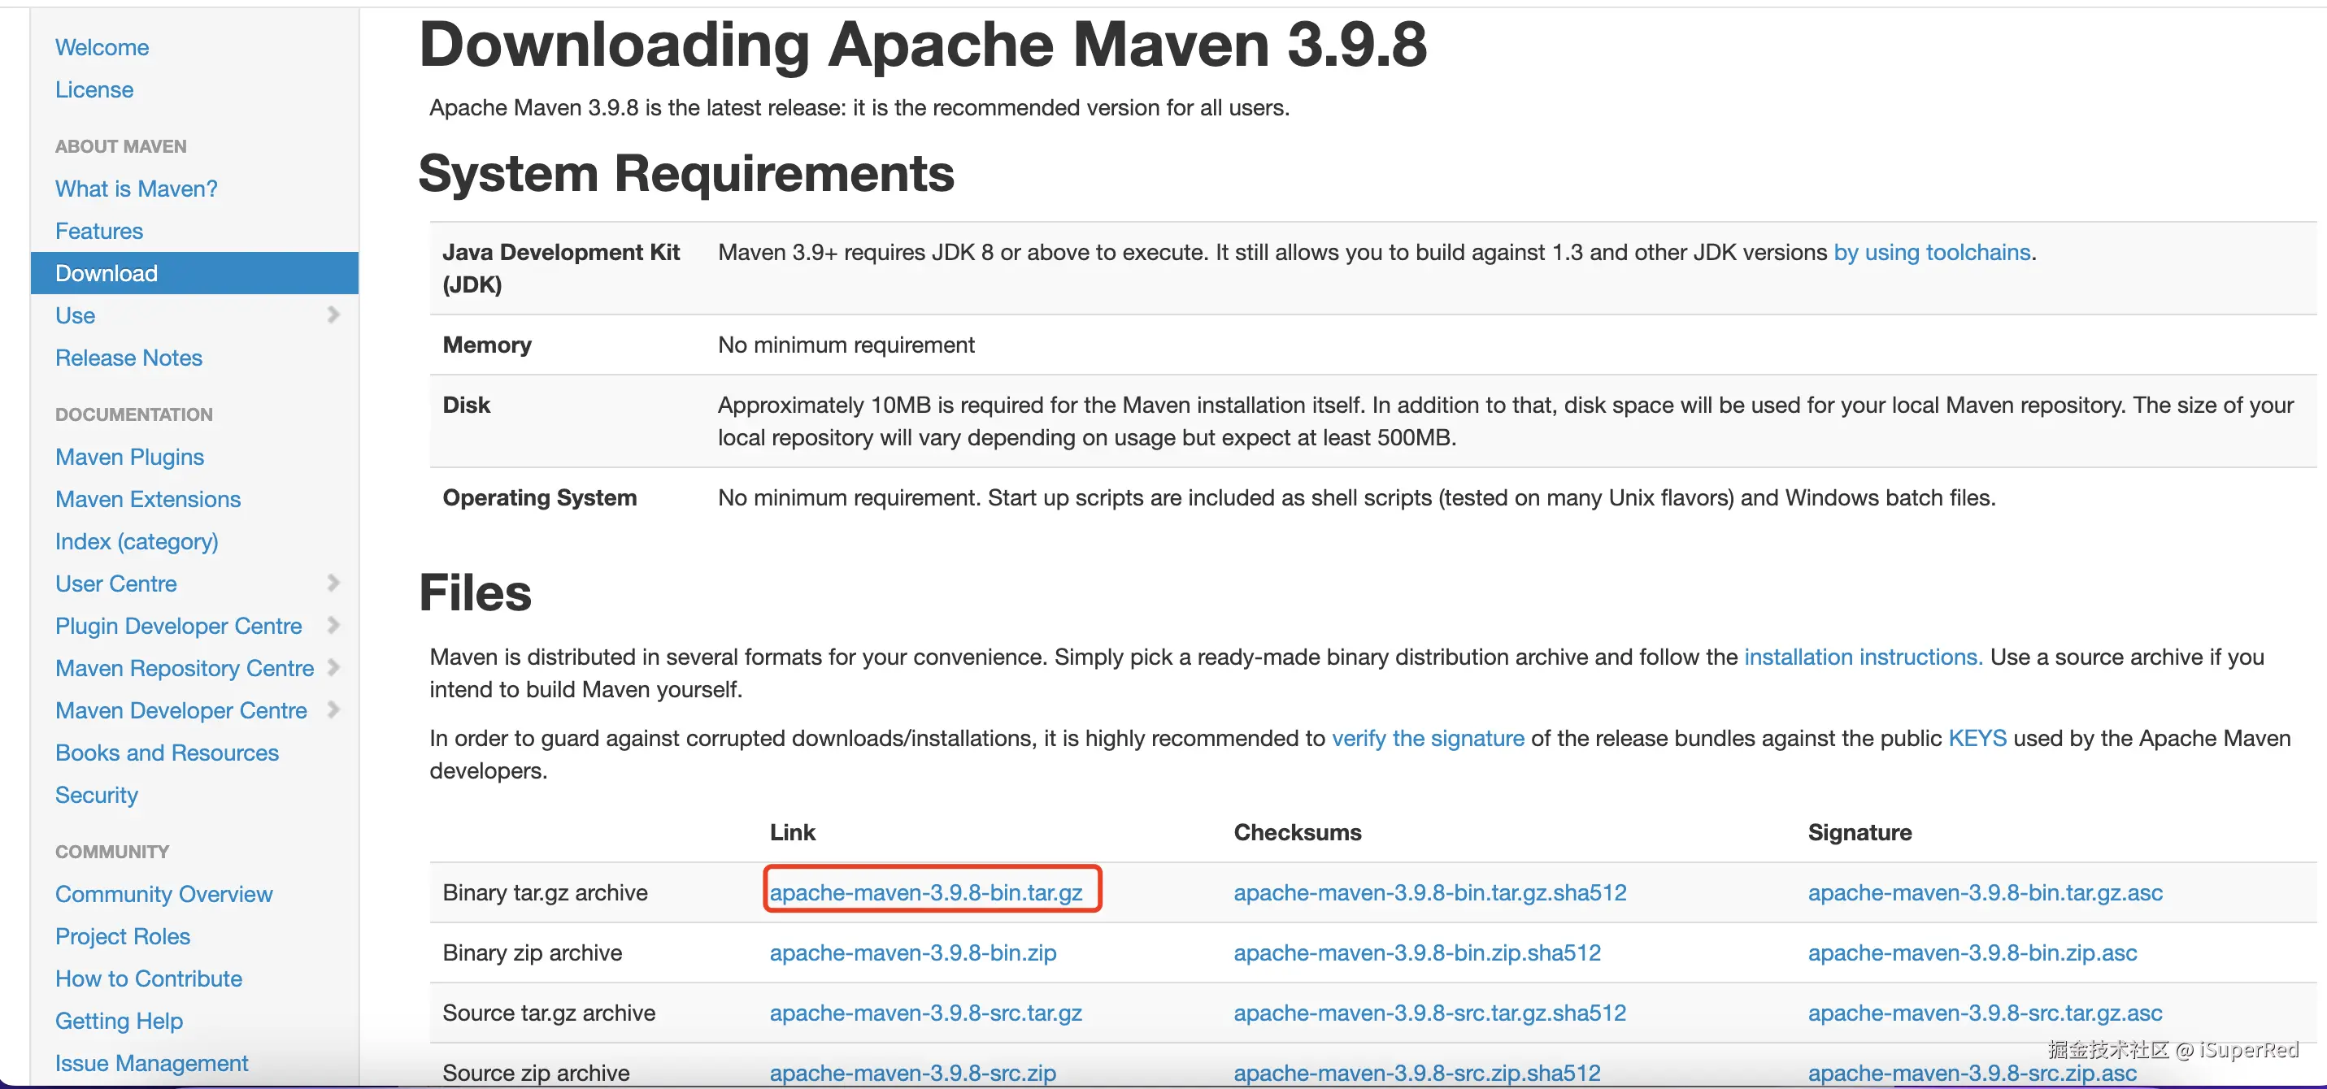Open bin.tar.gz.sha512 checksum link
This screenshot has height=1089, width=2327.
1429,892
